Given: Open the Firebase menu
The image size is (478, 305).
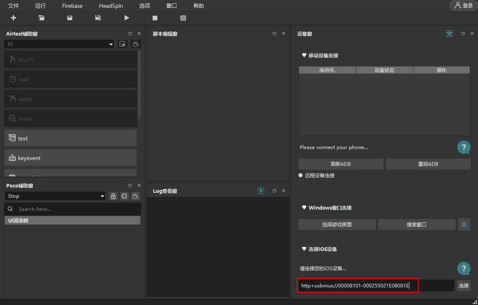Looking at the screenshot, I should click(72, 6).
